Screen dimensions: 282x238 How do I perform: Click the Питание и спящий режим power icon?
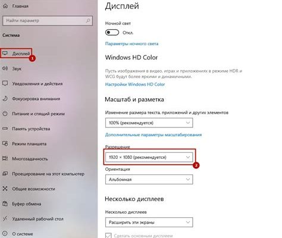(x=5, y=114)
